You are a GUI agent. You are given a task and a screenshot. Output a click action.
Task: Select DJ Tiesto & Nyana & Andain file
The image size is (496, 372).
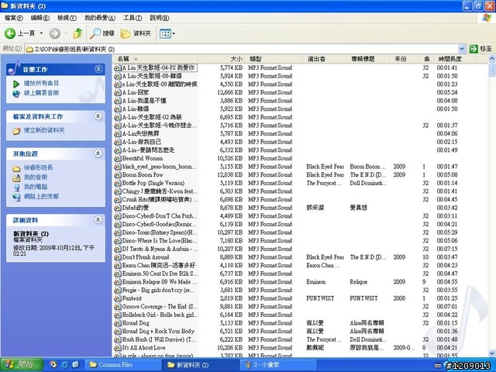click(x=160, y=249)
